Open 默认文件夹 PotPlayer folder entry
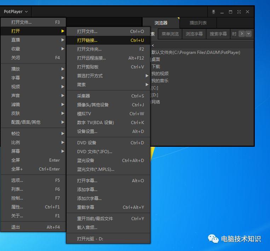 [x=196, y=52]
